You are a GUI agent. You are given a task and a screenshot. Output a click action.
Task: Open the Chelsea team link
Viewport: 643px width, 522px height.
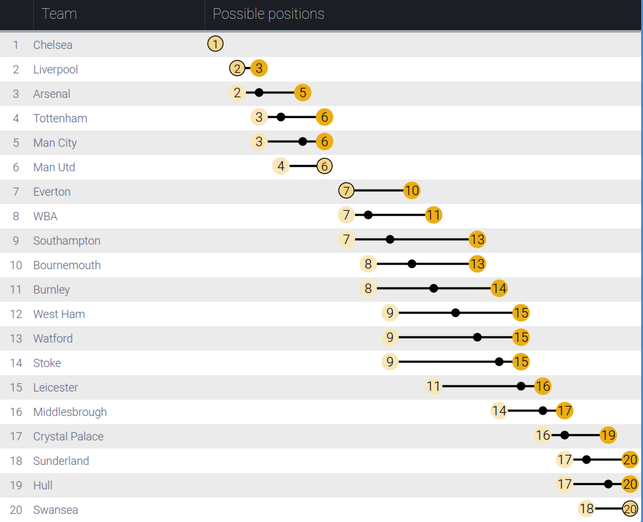53,45
